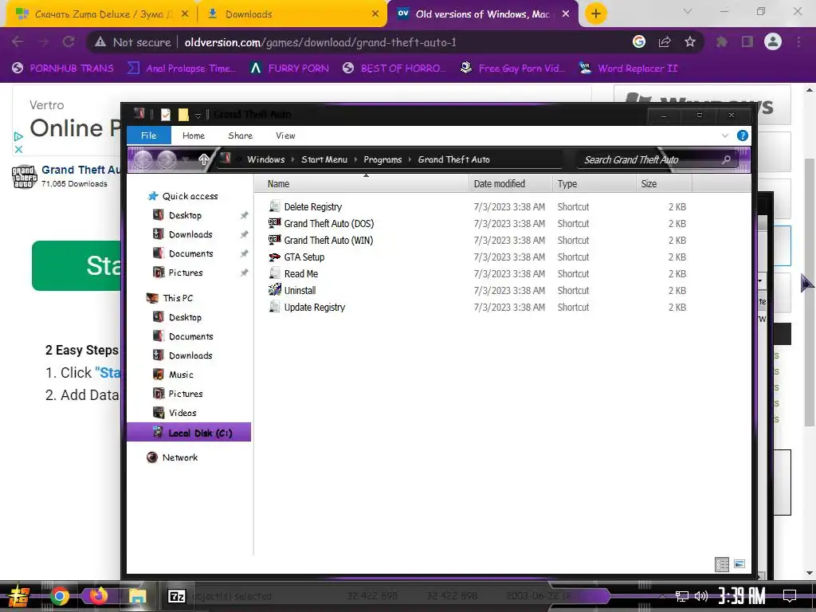Click the Chrome address bar URL
The width and height of the screenshot is (816, 612).
[x=320, y=42]
